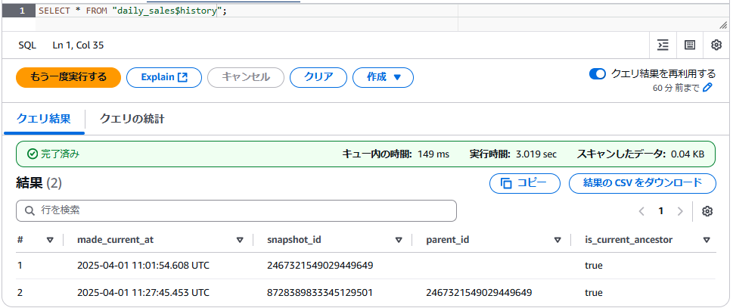733x308 pixels.
Task: Go to previous results page arrow
Action: (x=641, y=211)
